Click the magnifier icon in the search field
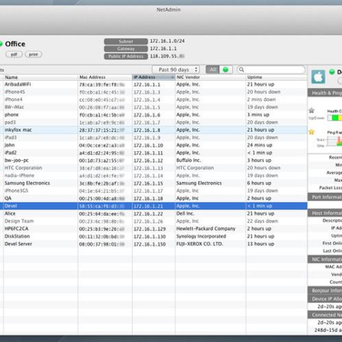This screenshot has width=342, height=342. [241, 70]
